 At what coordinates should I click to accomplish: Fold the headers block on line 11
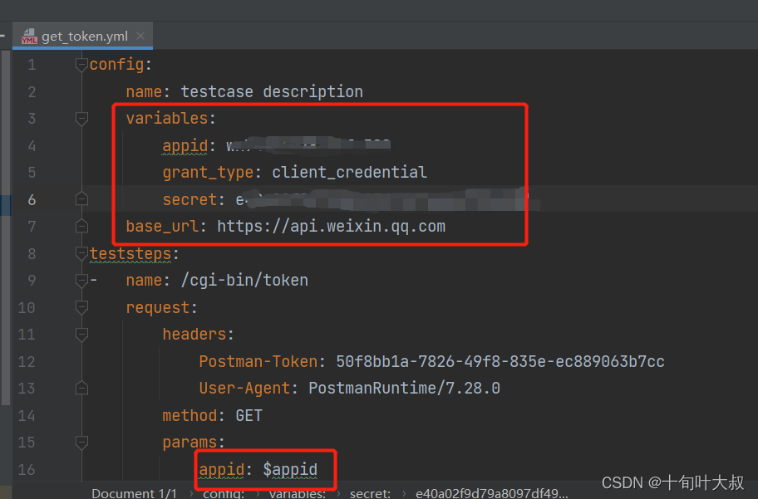tap(81, 335)
